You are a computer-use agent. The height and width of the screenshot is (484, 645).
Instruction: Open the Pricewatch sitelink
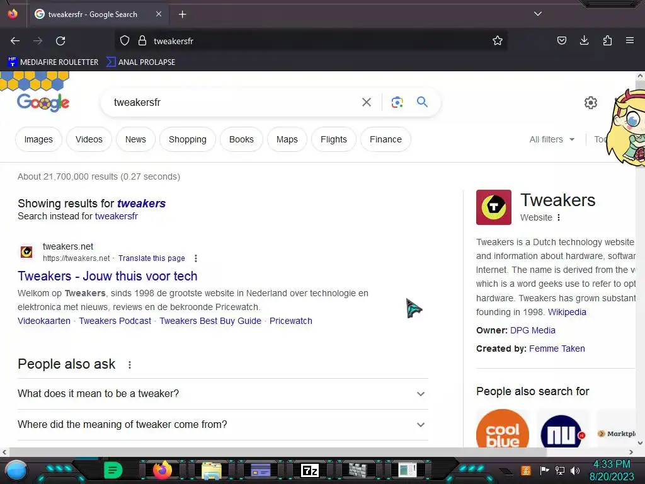point(291,321)
